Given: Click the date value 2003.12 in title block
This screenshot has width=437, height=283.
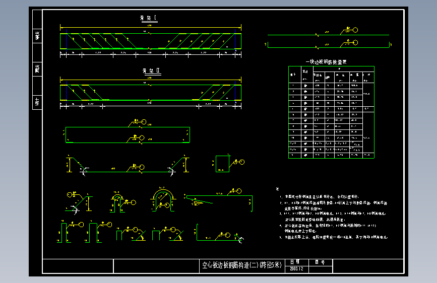Looking at the screenshot, I should point(296,269).
